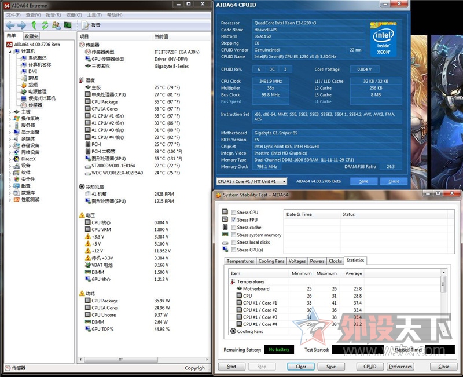This screenshot has width=463, height=377.
Task: Enable the Stress cache checkbox
Action: [x=234, y=227]
